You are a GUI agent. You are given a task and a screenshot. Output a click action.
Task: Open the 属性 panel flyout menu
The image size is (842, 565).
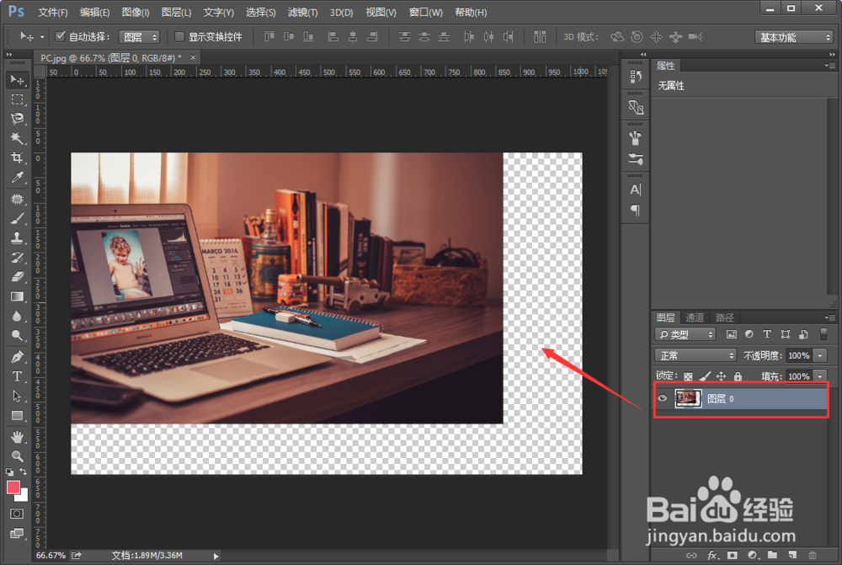[830, 66]
